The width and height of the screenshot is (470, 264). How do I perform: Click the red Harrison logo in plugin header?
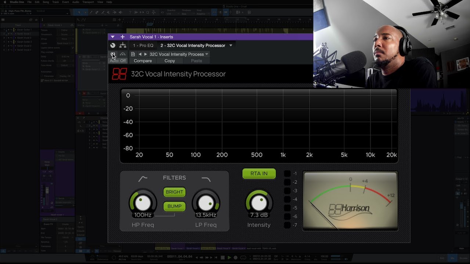click(120, 74)
